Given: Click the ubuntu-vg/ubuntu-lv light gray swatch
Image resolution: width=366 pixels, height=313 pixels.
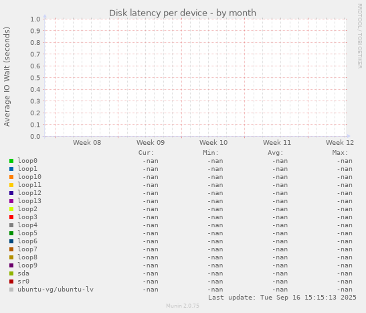Looking at the screenshot, I should coord(11,290).
